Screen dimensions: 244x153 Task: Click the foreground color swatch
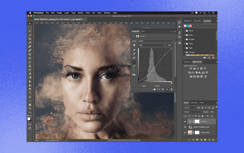(x=29, y=119)
